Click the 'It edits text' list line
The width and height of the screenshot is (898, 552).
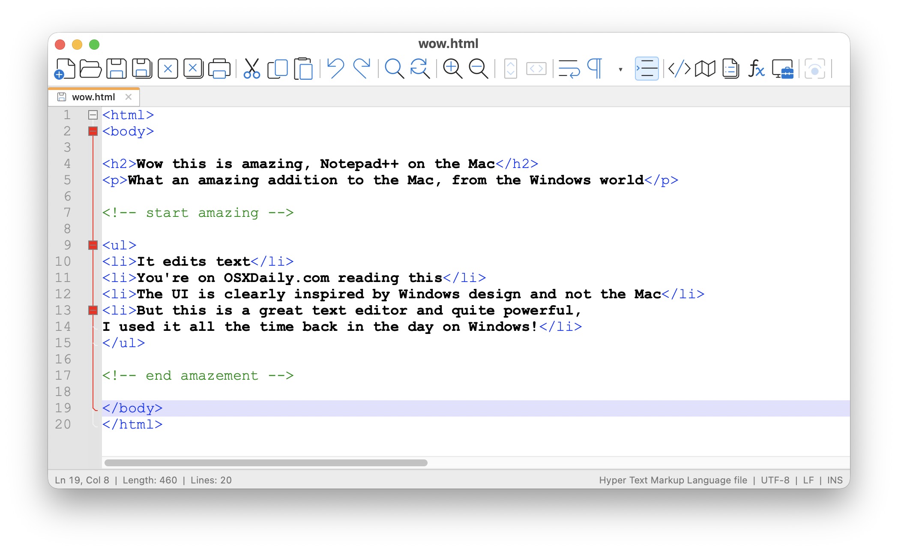198,261
